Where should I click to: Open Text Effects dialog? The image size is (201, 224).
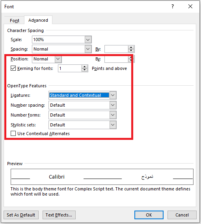59,215
